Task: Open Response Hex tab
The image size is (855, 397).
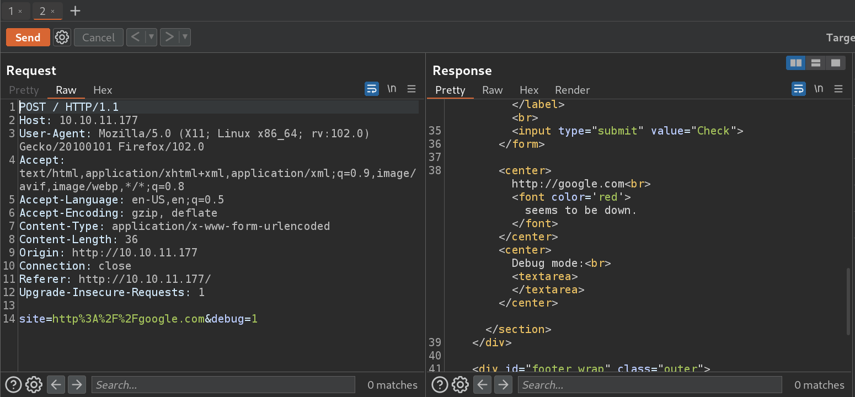Action: 529,90
